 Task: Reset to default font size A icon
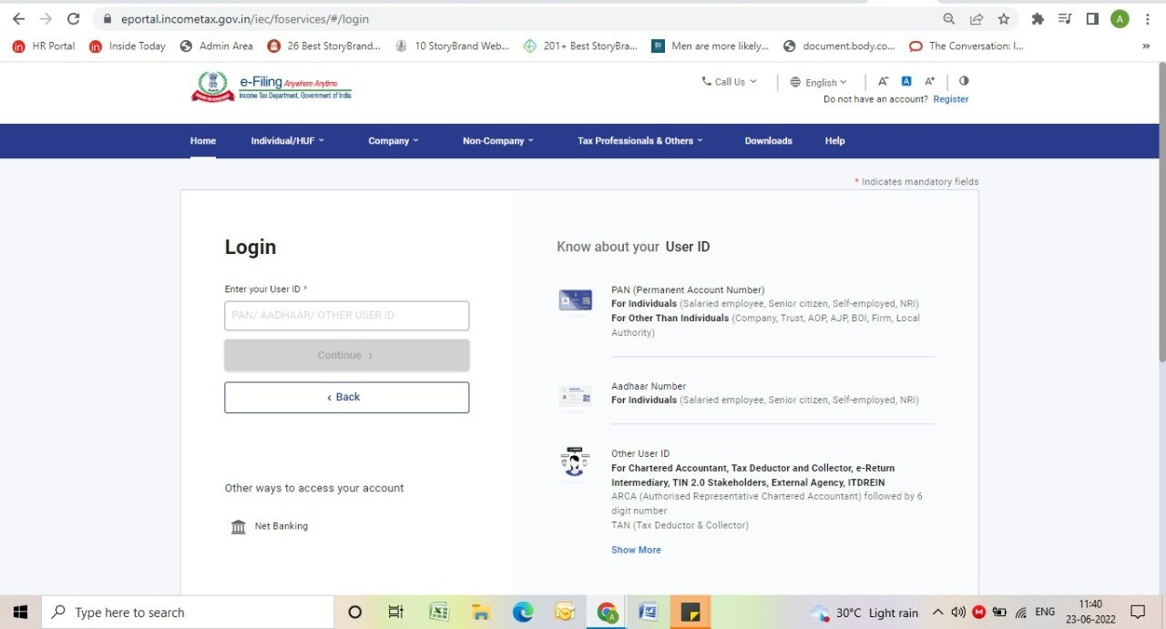(x=906, y=81)
